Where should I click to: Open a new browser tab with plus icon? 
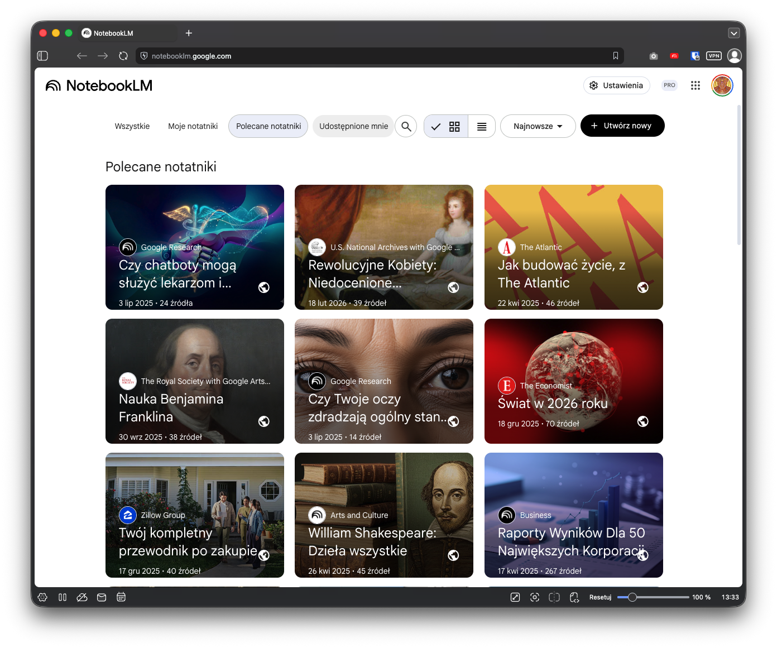click(189, 33)
